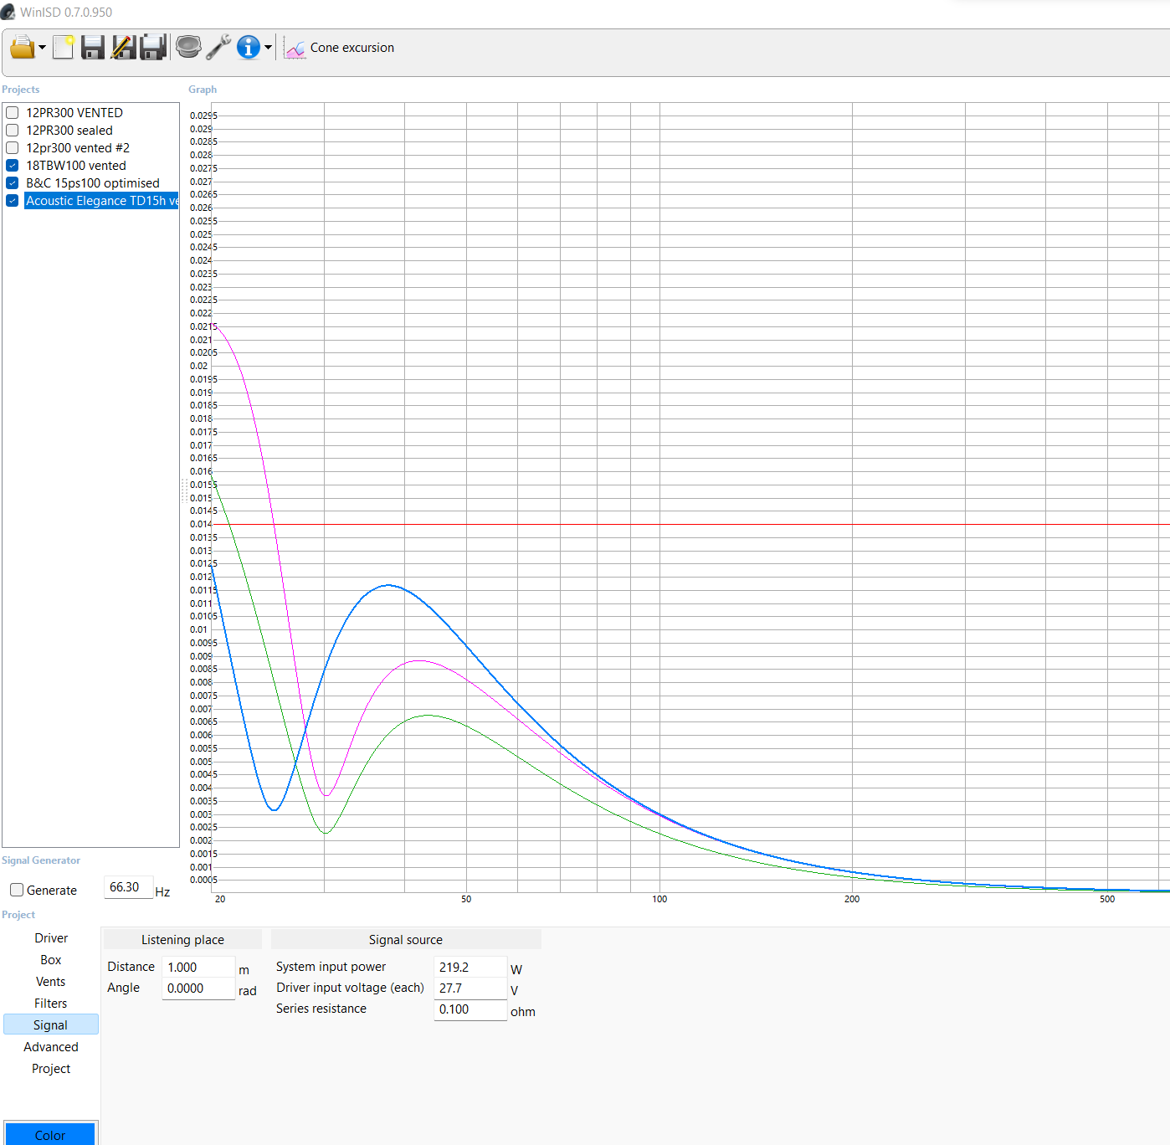Open options with the wrench icon

click(218, 47)
